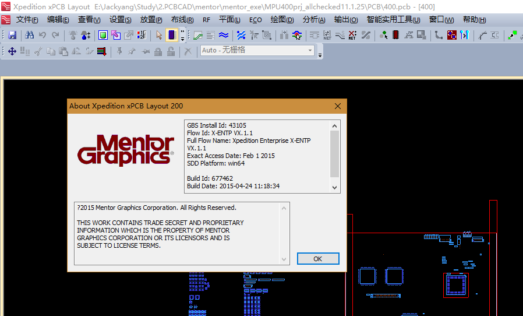This screenshot has height=316, width=523.
Task: Open the 智能实用工具(U) menu
Action: tap(393, 20)
